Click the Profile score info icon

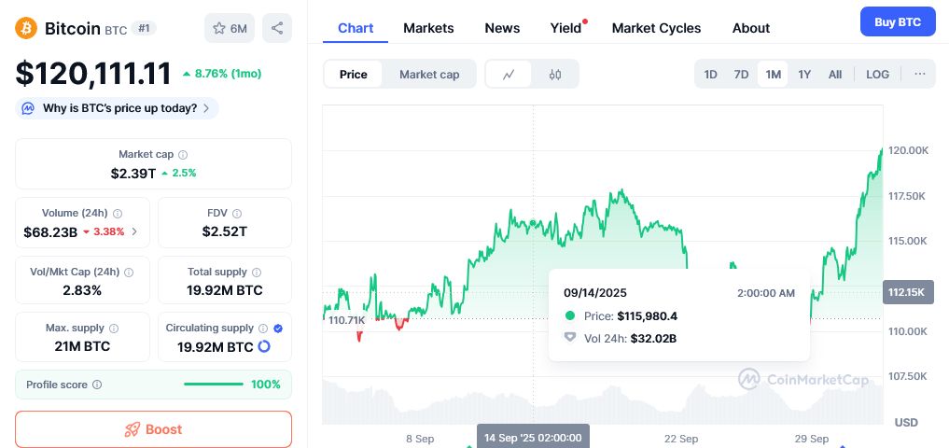[x=97, y=385]
